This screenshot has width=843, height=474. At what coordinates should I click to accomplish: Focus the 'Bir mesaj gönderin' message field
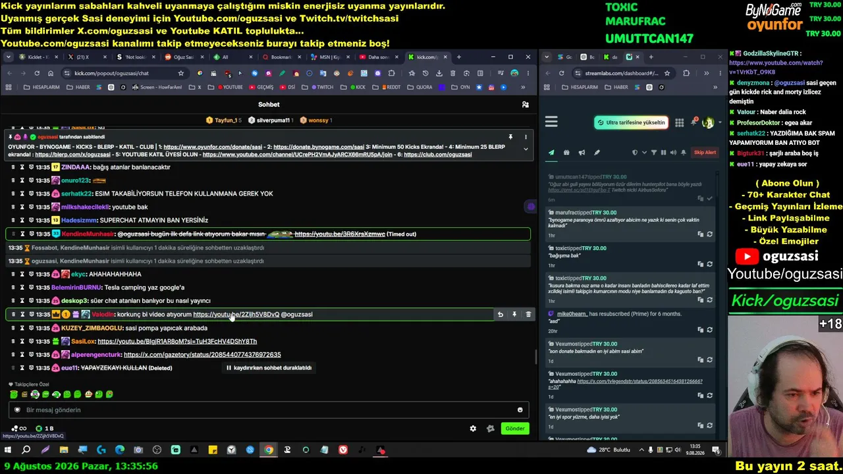click(x=268, y=410)
